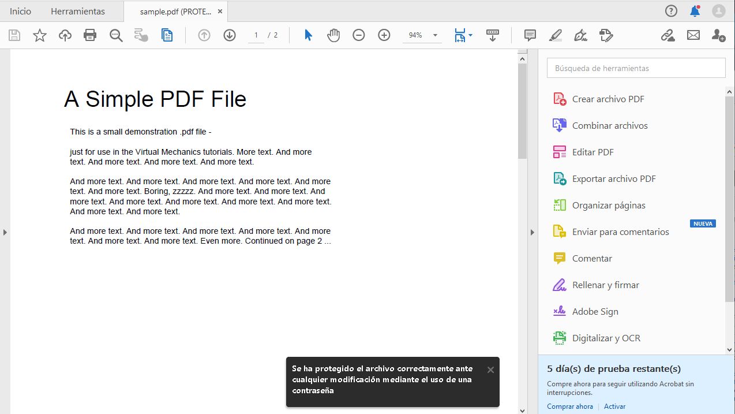Upload file to cloud icon
The image size is (735, 414).
(x=65, y=36)
